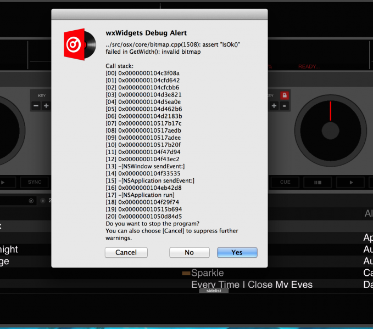Select the Every Time I Close My Eyes track
The width and height of the screenshot is (373, 329).
(x=252, y=285)
